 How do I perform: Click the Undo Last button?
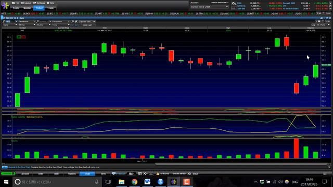[87, 25]
